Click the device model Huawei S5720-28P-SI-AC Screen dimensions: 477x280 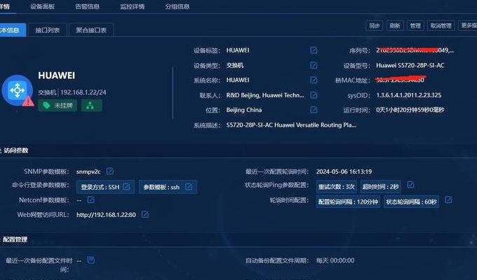pos(410,65)
